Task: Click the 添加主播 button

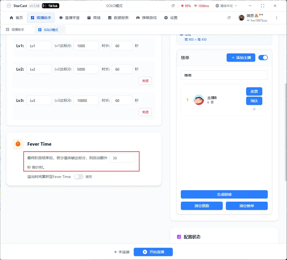Action: pos(241,58)
